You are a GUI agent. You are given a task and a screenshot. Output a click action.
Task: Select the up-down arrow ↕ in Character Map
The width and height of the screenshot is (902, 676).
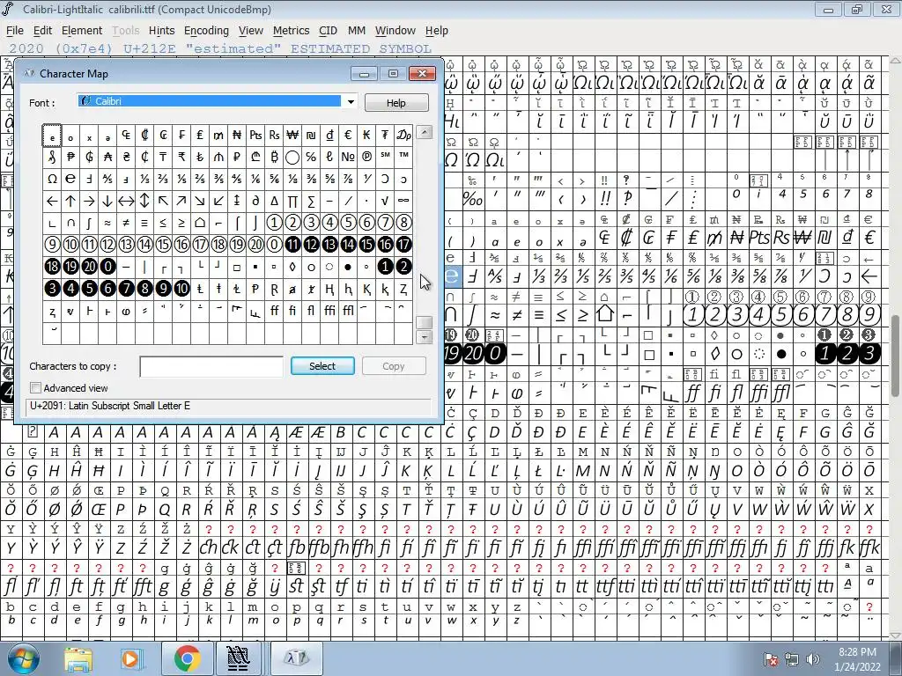point(144,201)
